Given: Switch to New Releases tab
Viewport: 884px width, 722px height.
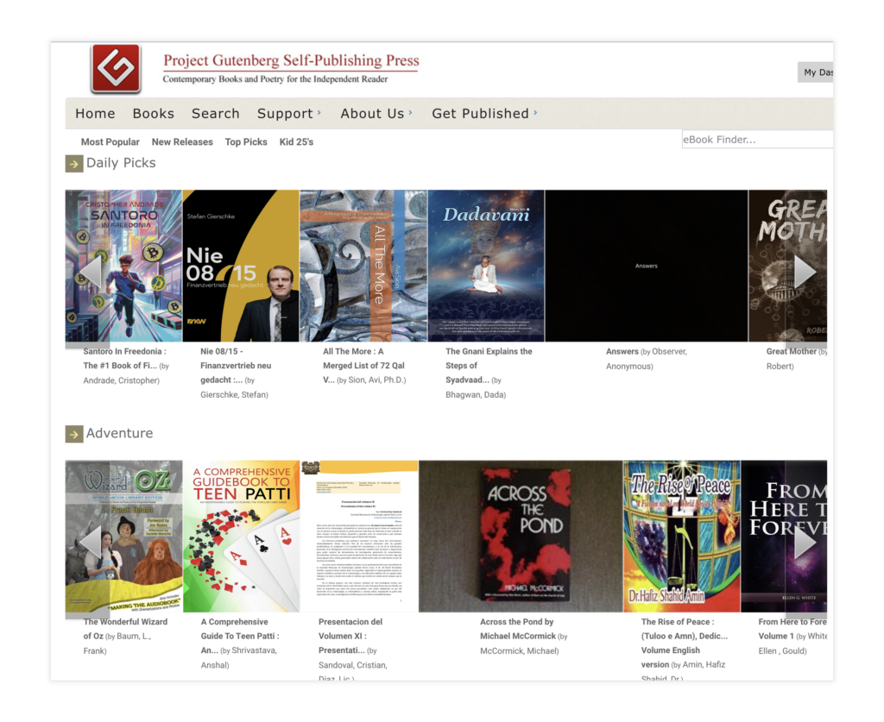Looking at the screenshot, I should [182, 142].
